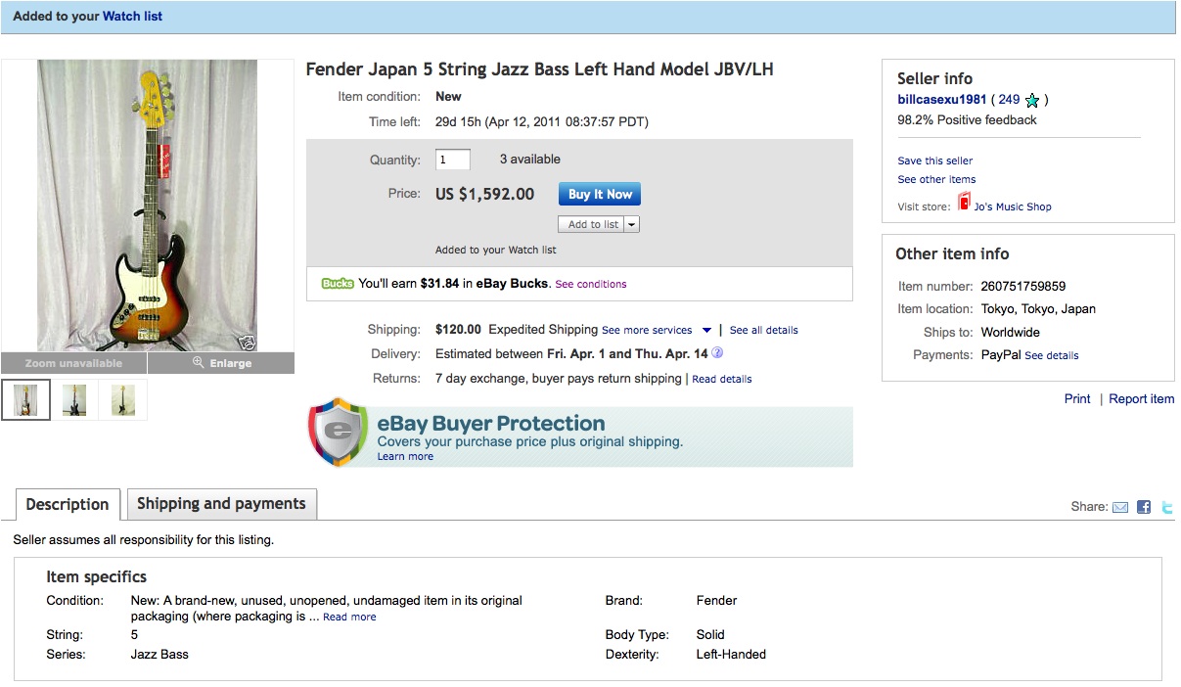Click the 3 available quantity text

tap(530, 160)
